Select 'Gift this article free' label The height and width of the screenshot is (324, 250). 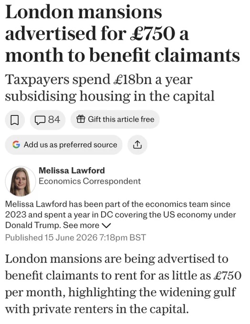121,119
